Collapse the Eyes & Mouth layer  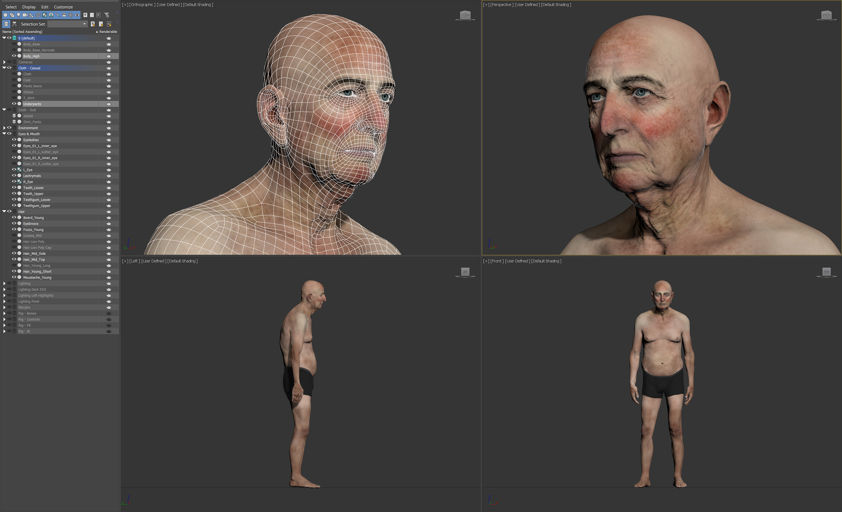pyautogui.click(x=4, y=134)
